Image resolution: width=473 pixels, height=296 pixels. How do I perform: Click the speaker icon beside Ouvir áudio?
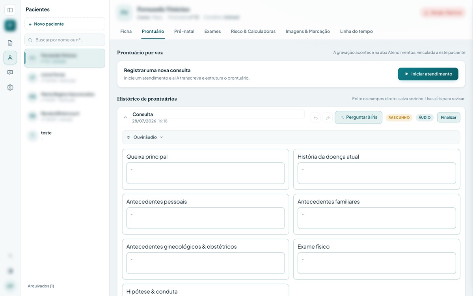click(128, 137)
